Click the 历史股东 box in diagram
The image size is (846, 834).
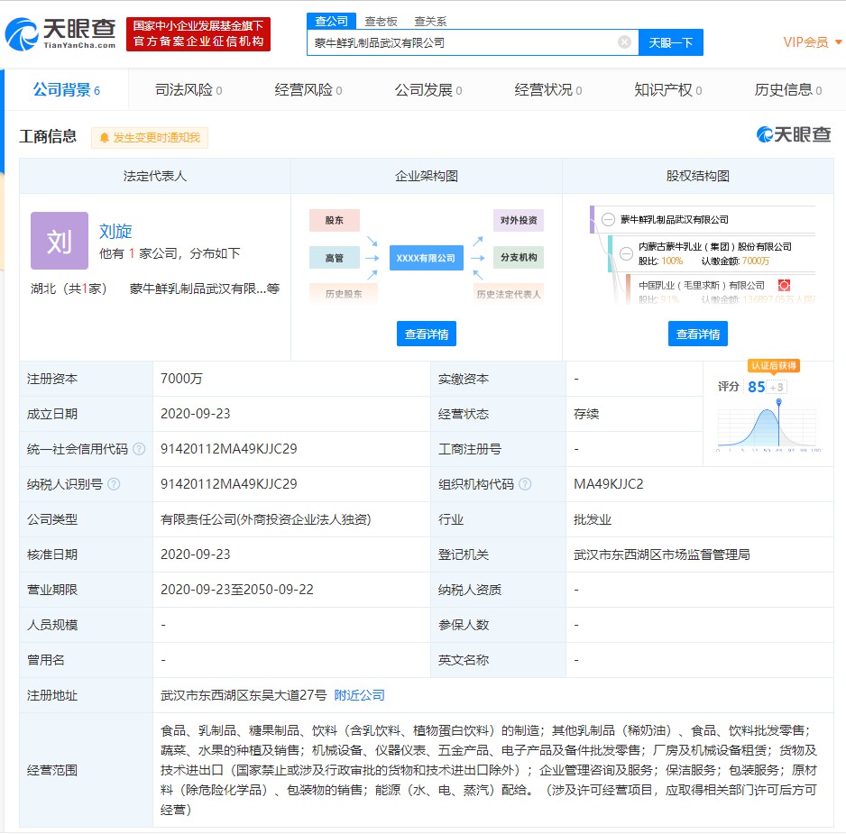point(343,293)
